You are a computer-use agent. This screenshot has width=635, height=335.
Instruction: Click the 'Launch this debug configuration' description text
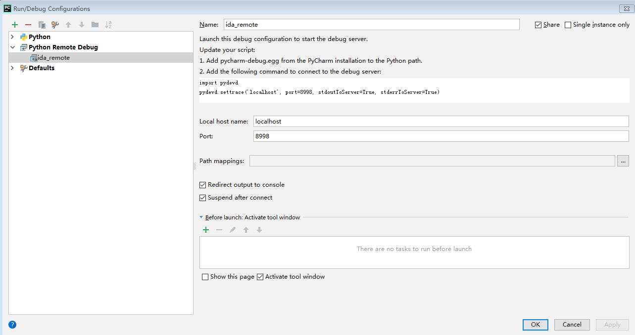click(x=284, y=39)
